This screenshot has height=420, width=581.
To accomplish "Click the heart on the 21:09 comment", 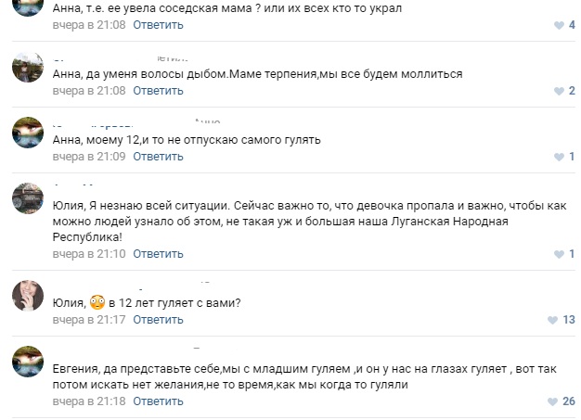I will coord(559,157).
